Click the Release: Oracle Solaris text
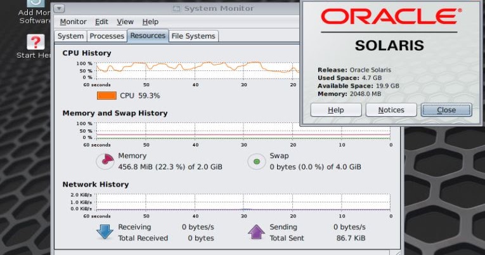 pos(354,70)
